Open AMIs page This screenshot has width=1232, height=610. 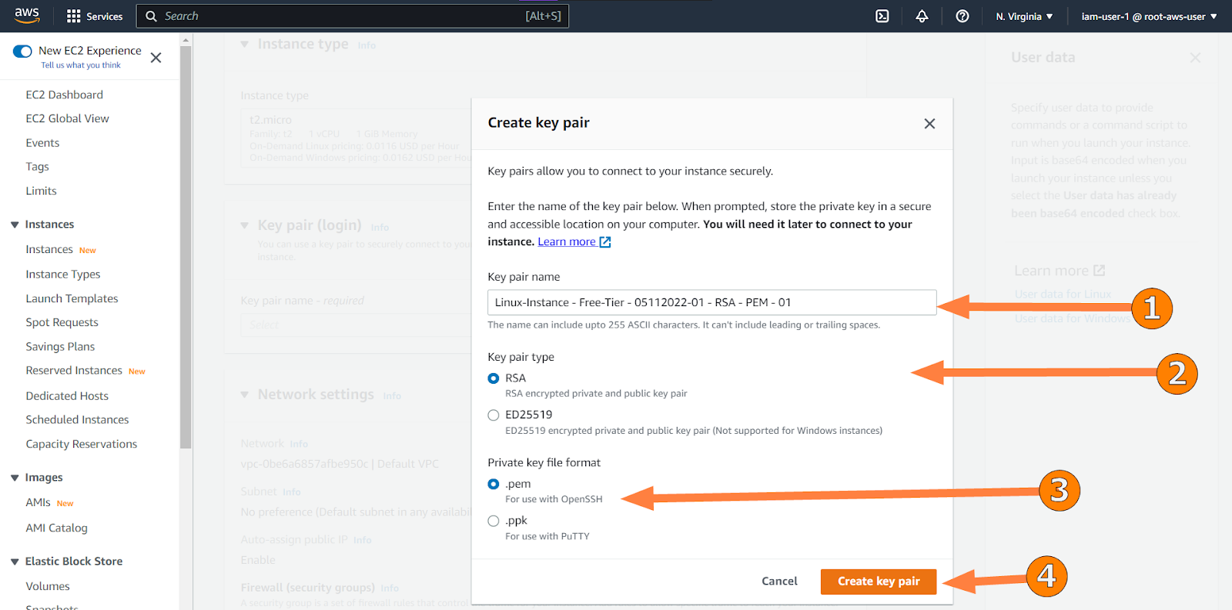pos(38,502)
